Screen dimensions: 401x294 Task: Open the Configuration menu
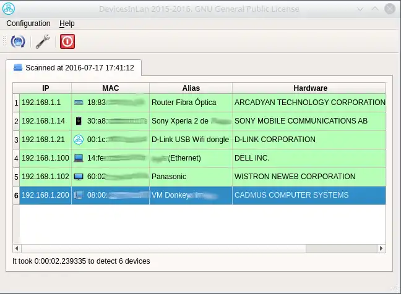point(28,23)
